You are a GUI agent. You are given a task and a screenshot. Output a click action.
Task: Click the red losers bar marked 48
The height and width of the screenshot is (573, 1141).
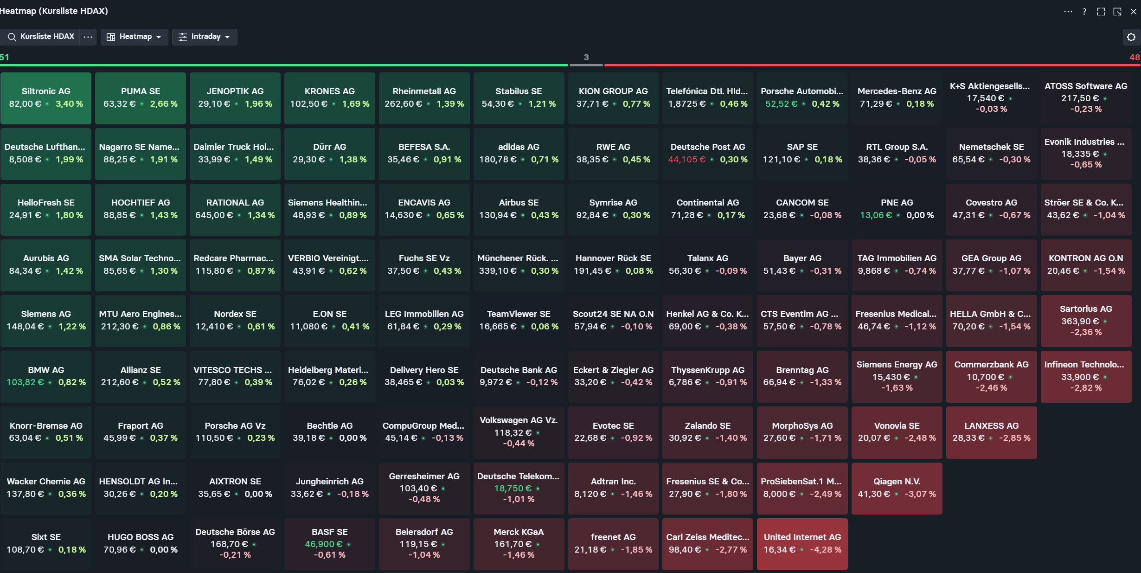click(872, 65)
